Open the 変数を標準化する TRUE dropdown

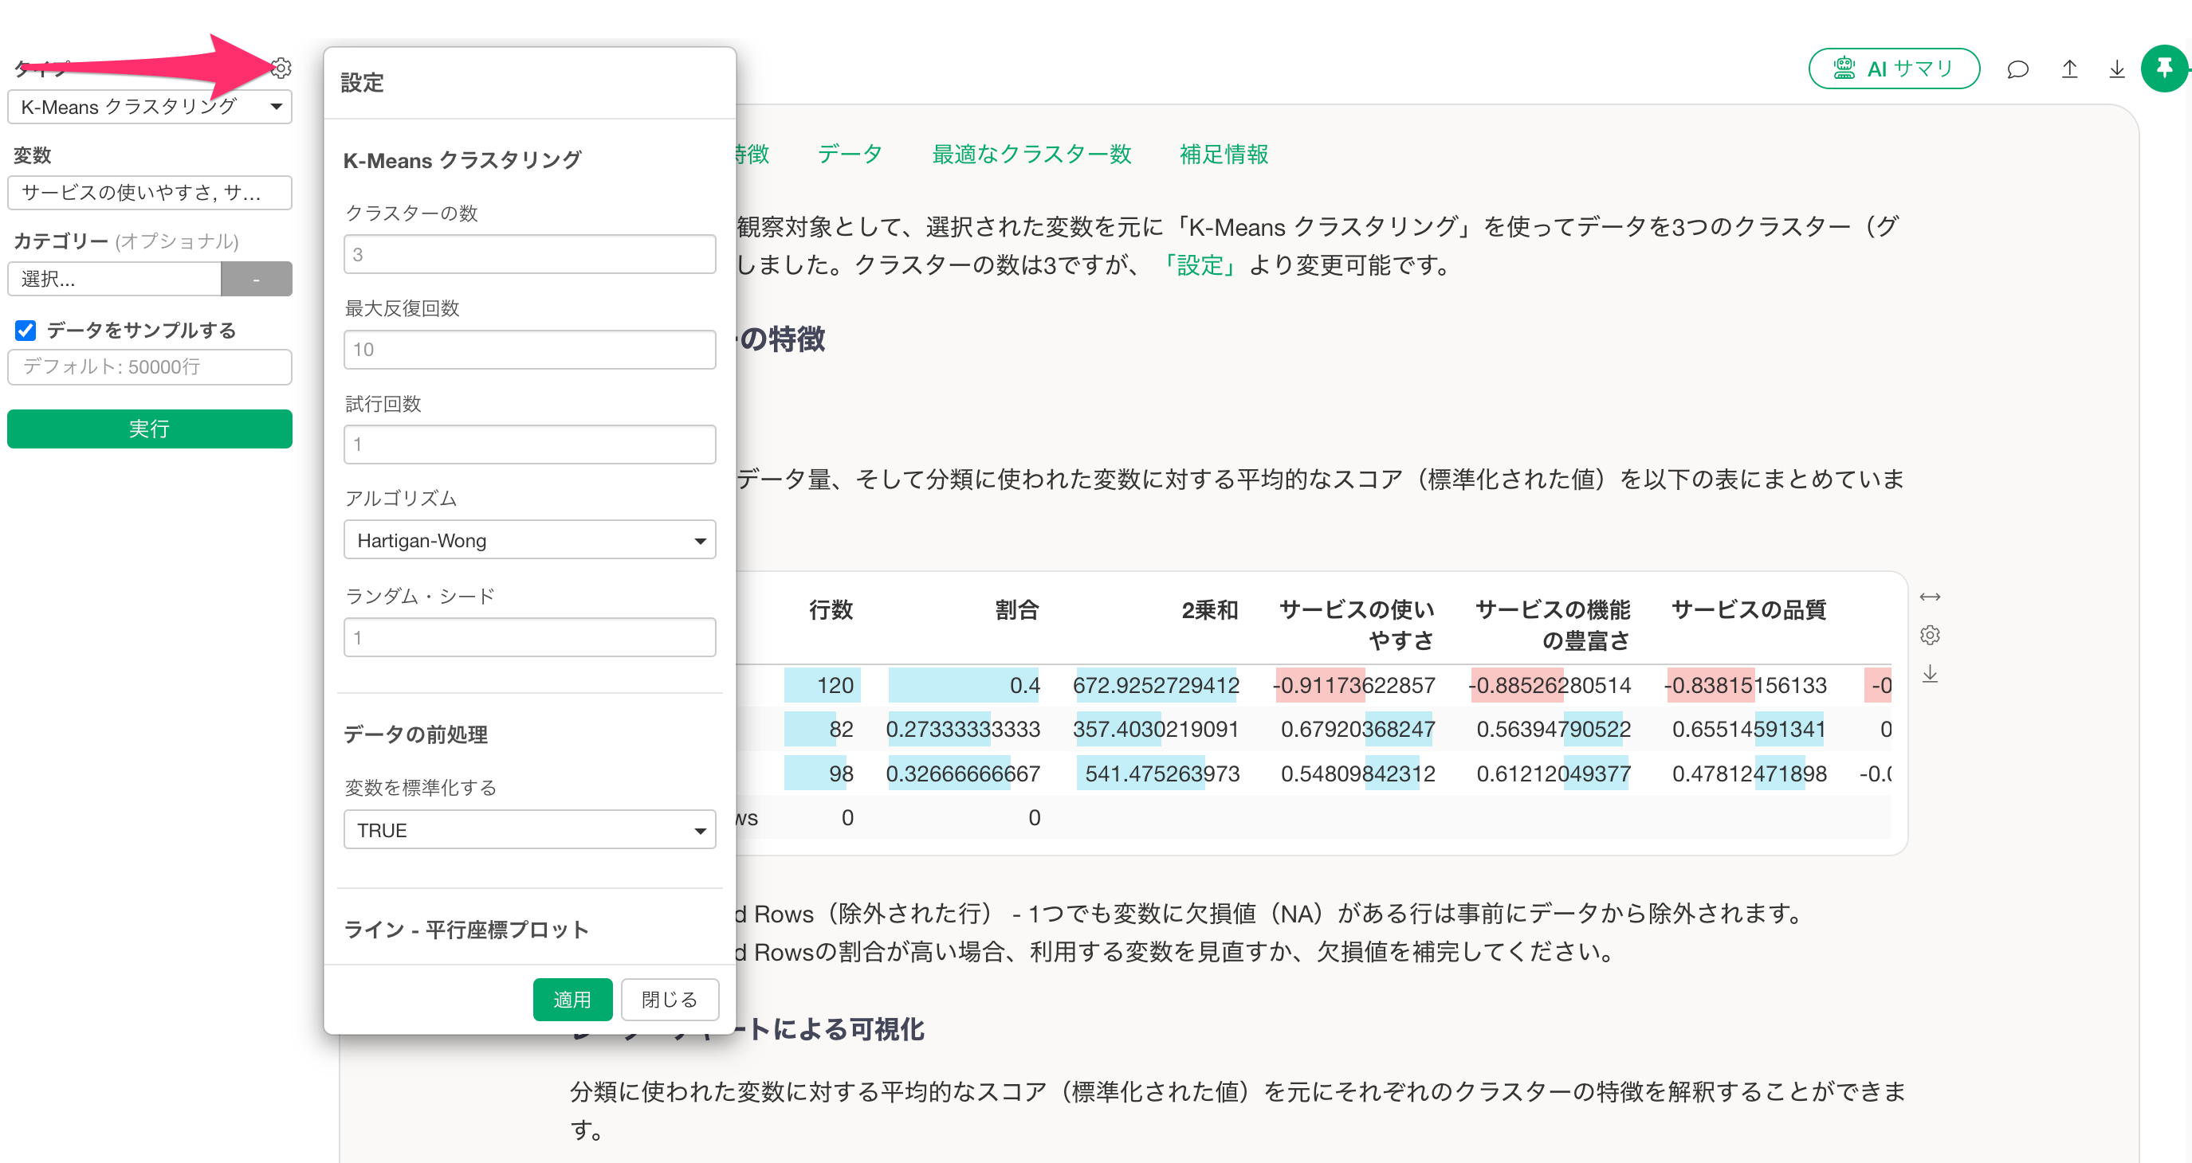(x=529, y=831)
